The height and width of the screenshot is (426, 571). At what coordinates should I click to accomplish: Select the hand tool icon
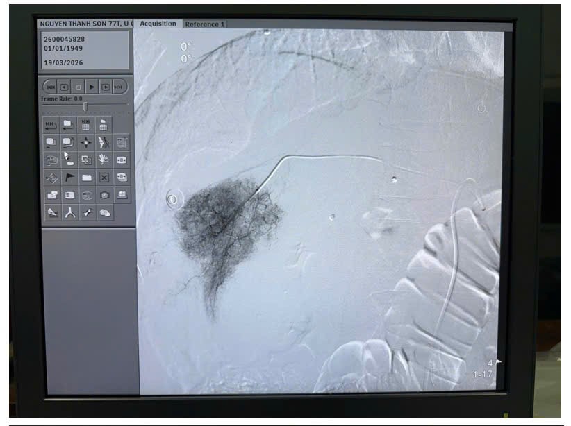(104, 160)
